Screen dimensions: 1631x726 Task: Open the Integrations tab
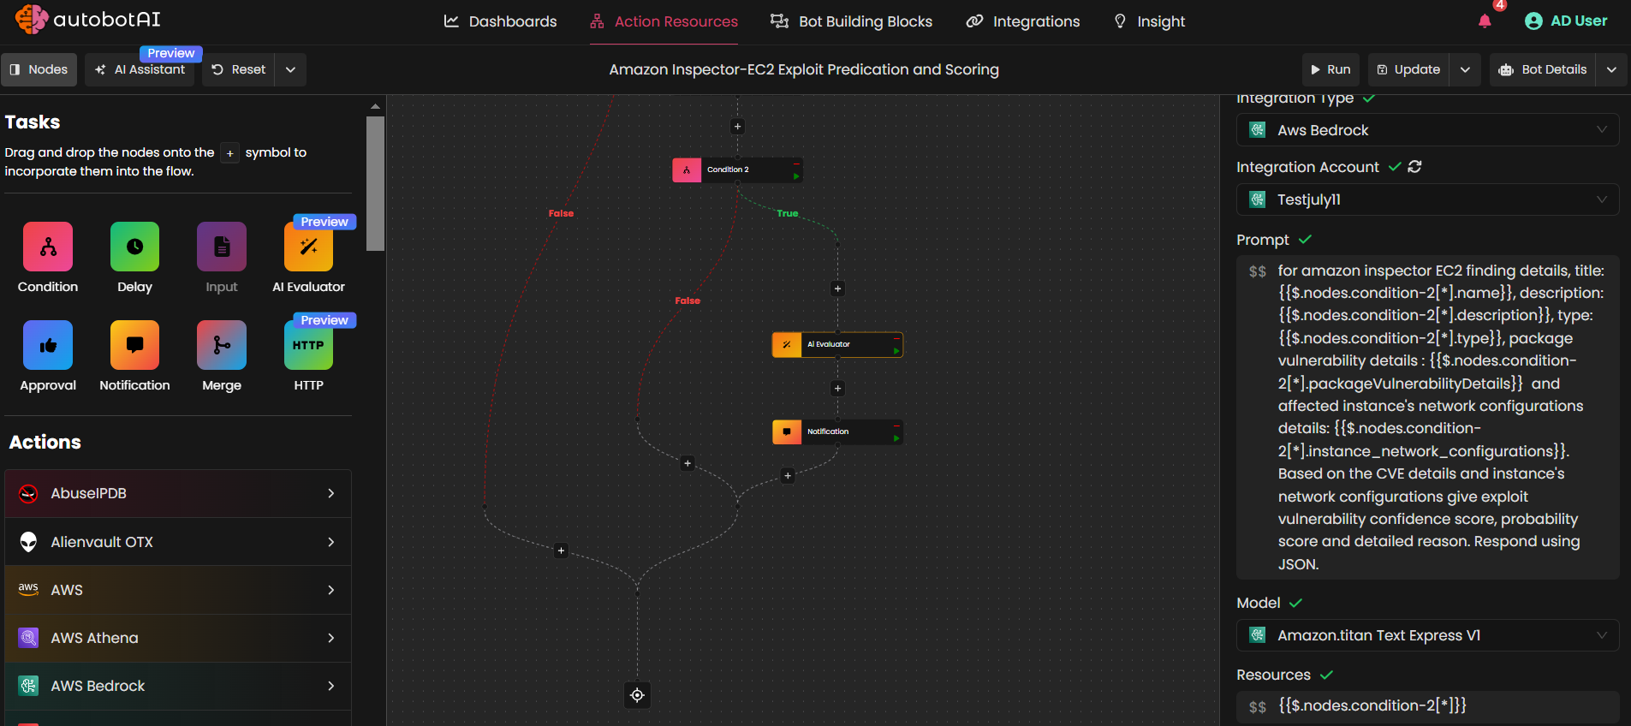tap(1023, 21)
